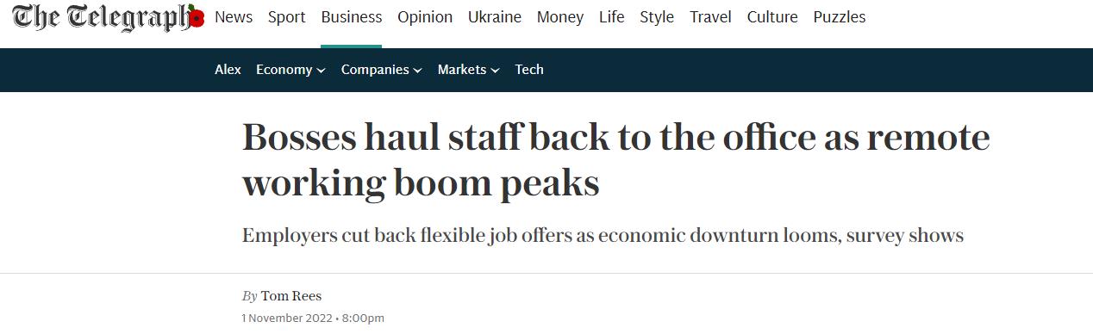This screenshot has height=334, width=1093.
Task: Open author Tom Rees profile link
Action: 291,296
